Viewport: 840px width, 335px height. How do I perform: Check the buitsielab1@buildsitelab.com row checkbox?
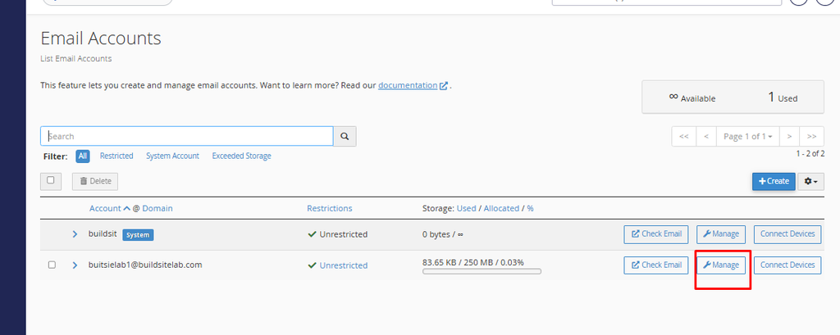(52, 265)
